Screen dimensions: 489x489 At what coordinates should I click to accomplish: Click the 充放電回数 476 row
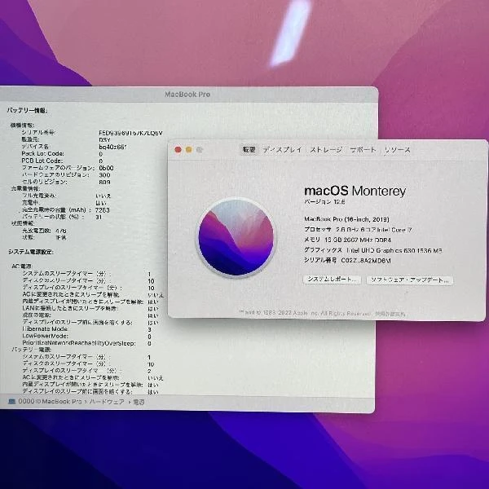pos(44,231)
